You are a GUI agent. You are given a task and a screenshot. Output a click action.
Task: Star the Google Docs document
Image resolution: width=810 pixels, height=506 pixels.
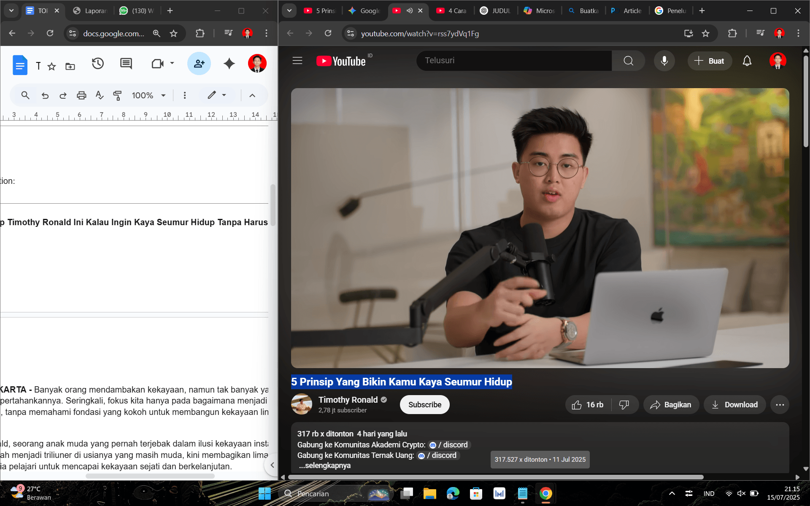[51, 66]
